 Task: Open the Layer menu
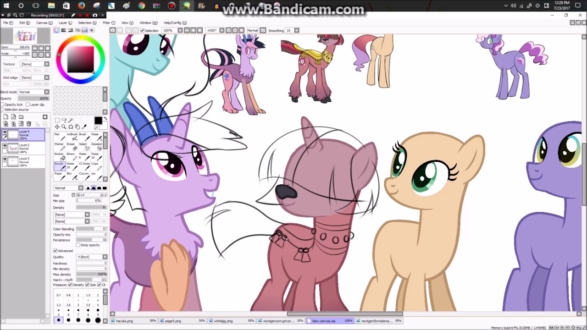point(65,23)
